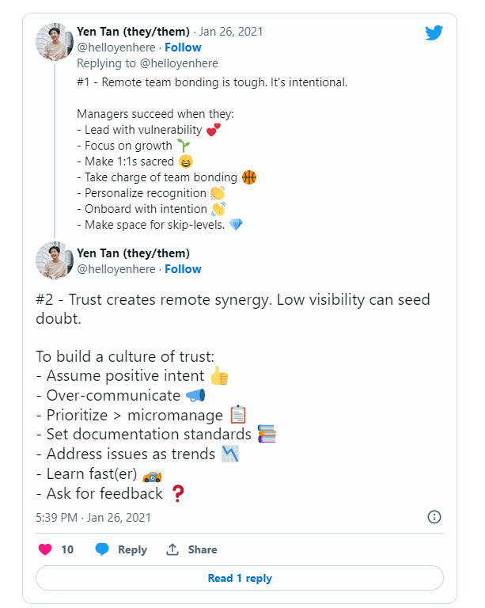This screenshot has width=485, height=608.
Task: Click the basketball emoji
Action: pyautogui.click(x=249, y=177)
